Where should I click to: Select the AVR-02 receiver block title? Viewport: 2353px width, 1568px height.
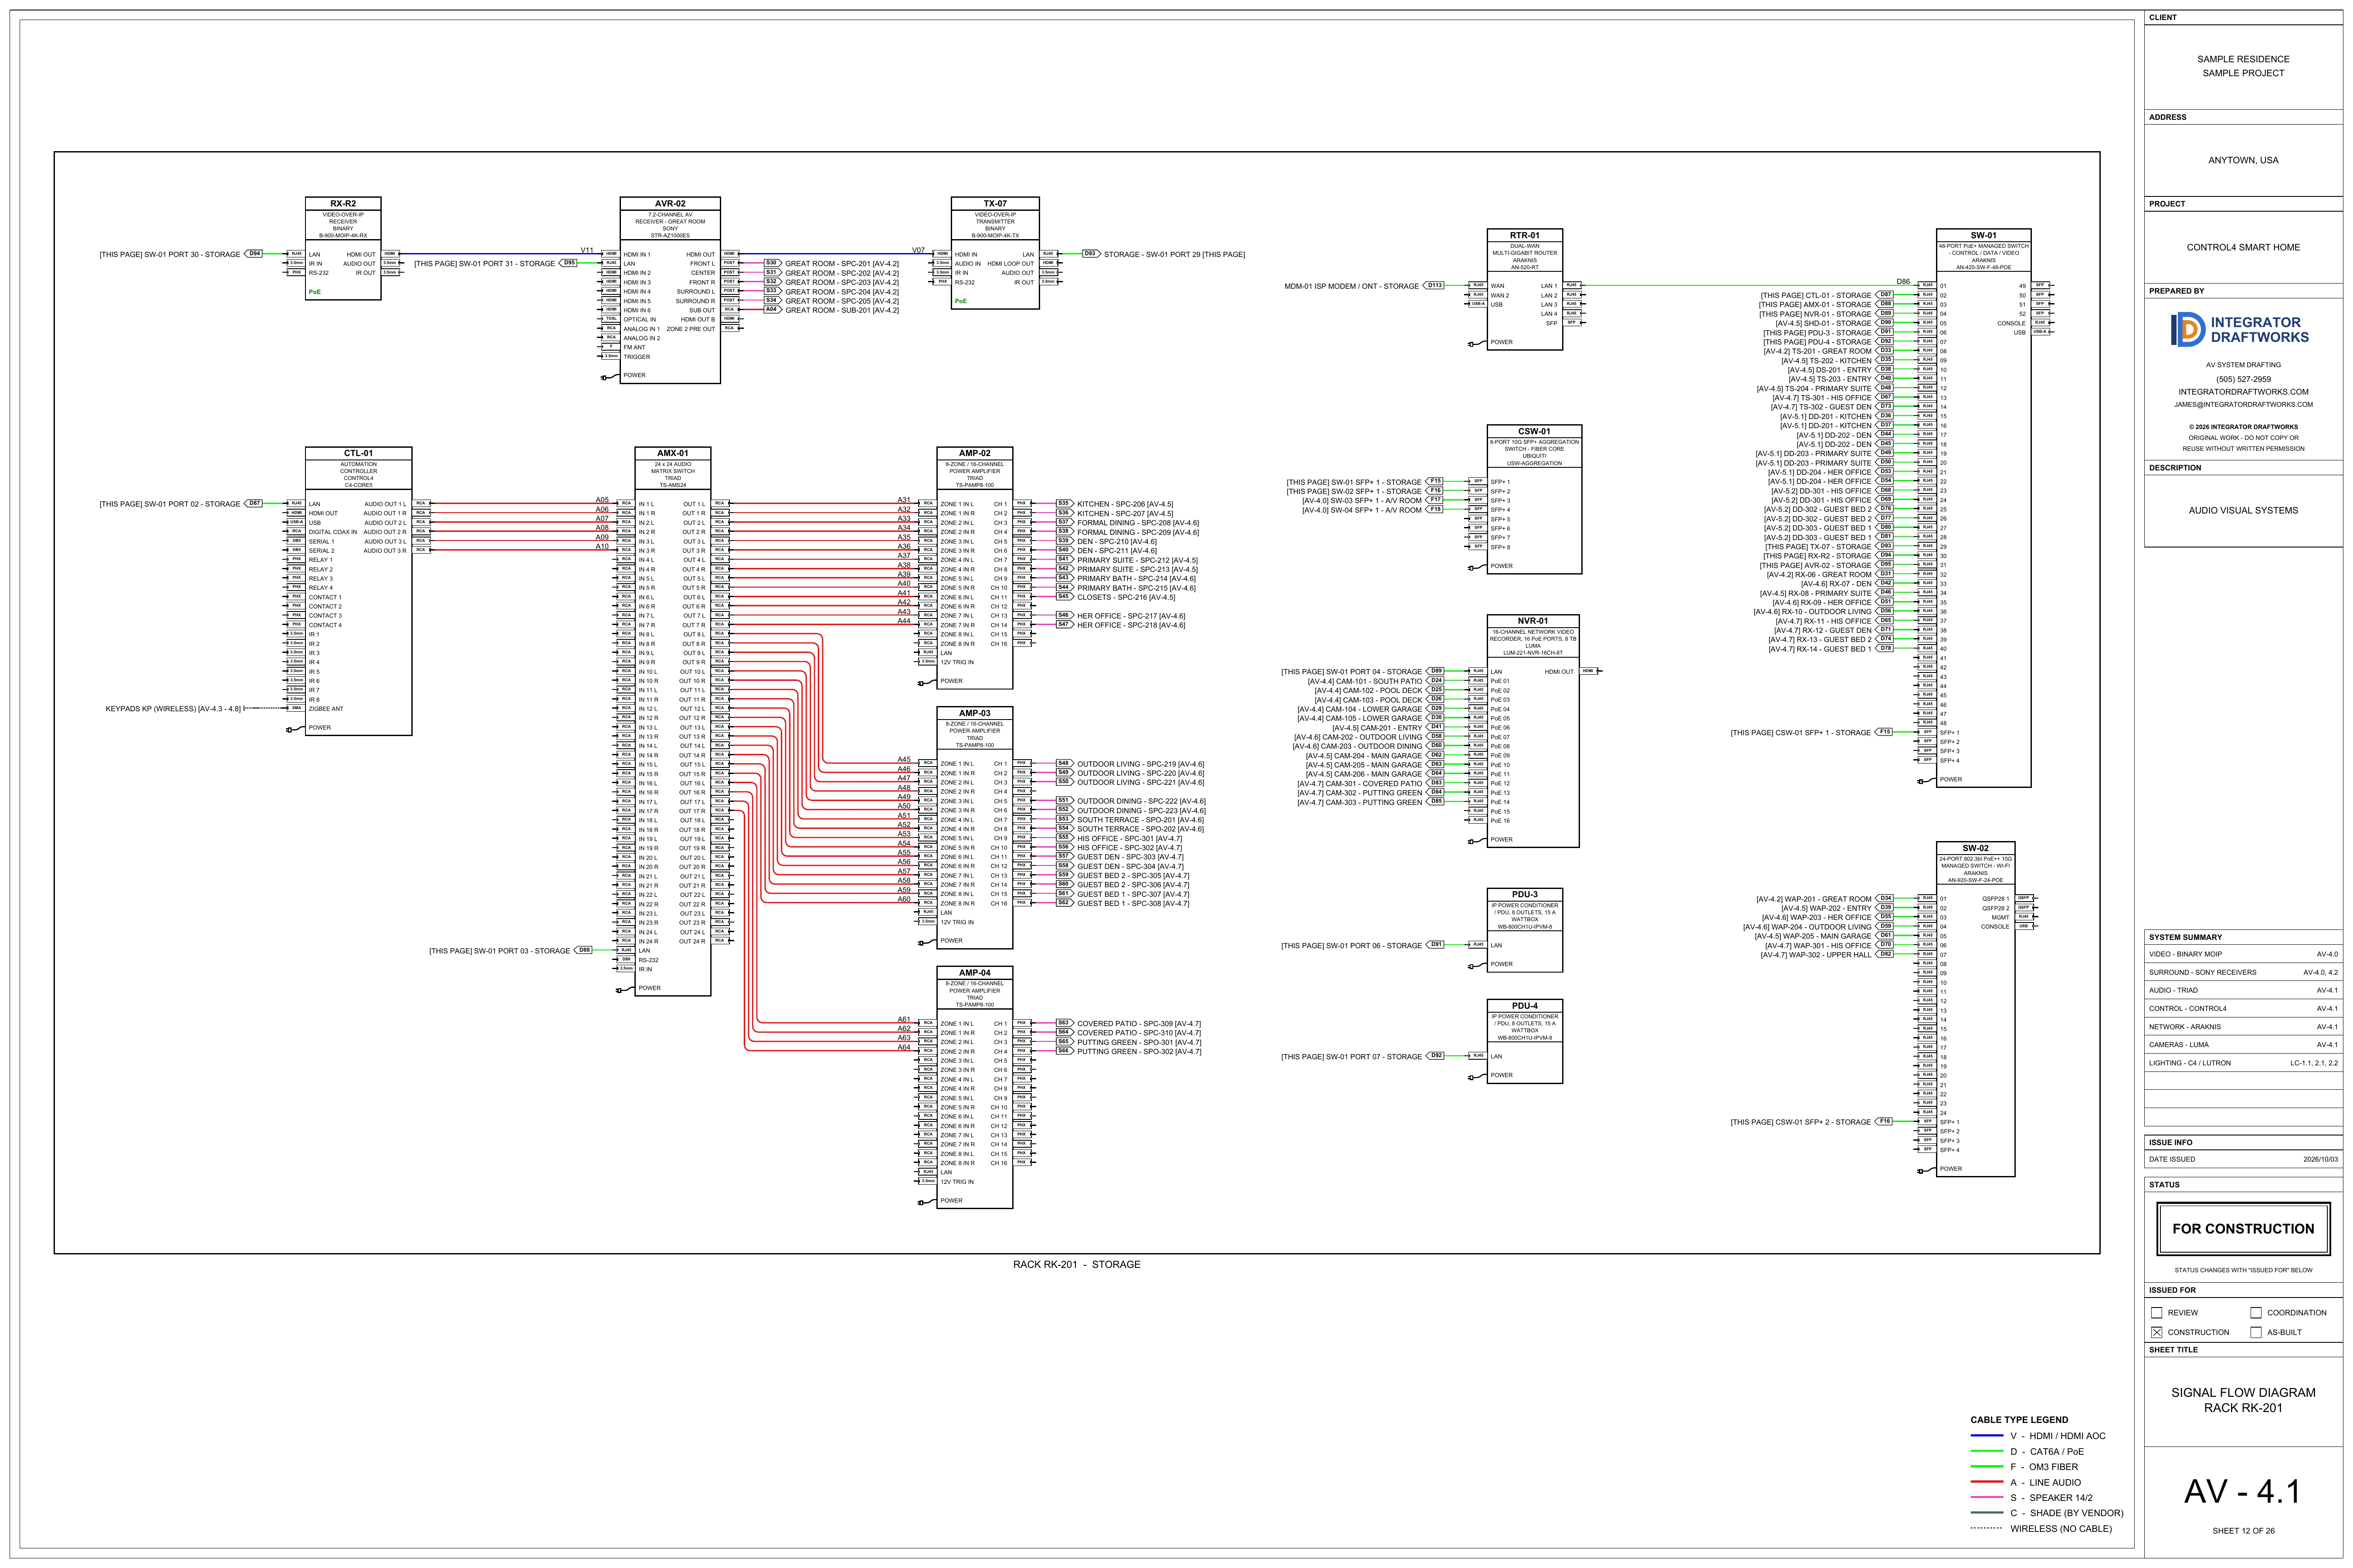[x=670, y=203]
